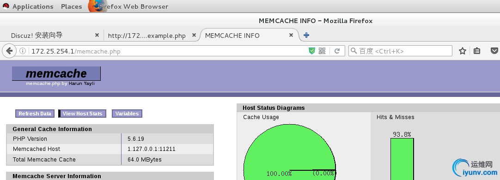
Task: Click the 100.00% pie chart label
Action: [279, 174]
